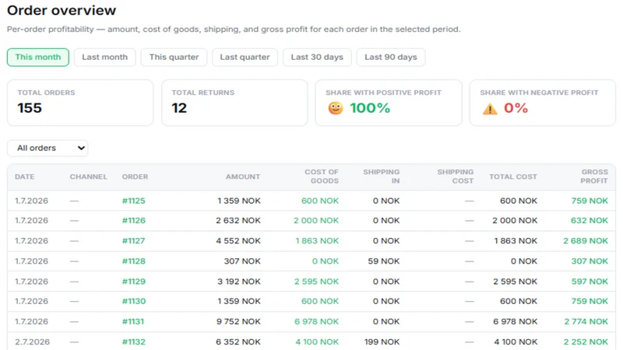Click cost of goods 0 NOK for #1128
The width and height of the screenshot is (623, 350).
(x=326, y=261)
